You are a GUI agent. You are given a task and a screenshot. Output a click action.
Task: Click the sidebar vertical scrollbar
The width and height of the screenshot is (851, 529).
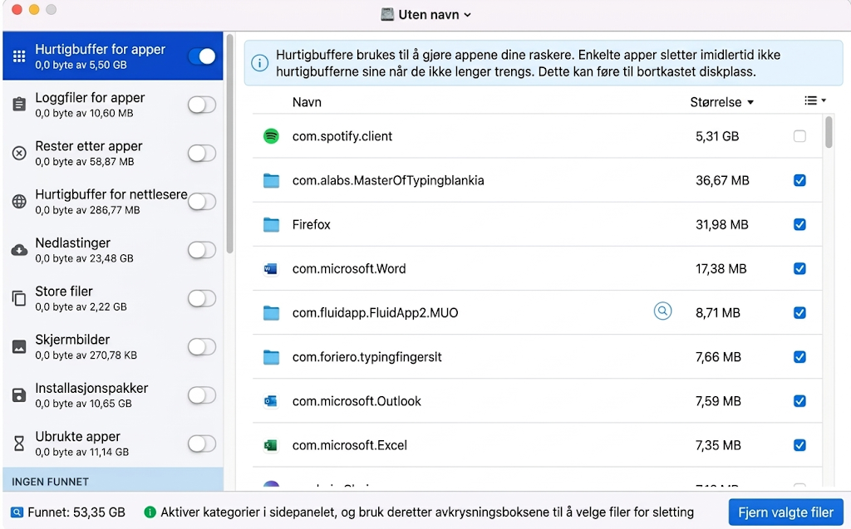click(229, 144)
